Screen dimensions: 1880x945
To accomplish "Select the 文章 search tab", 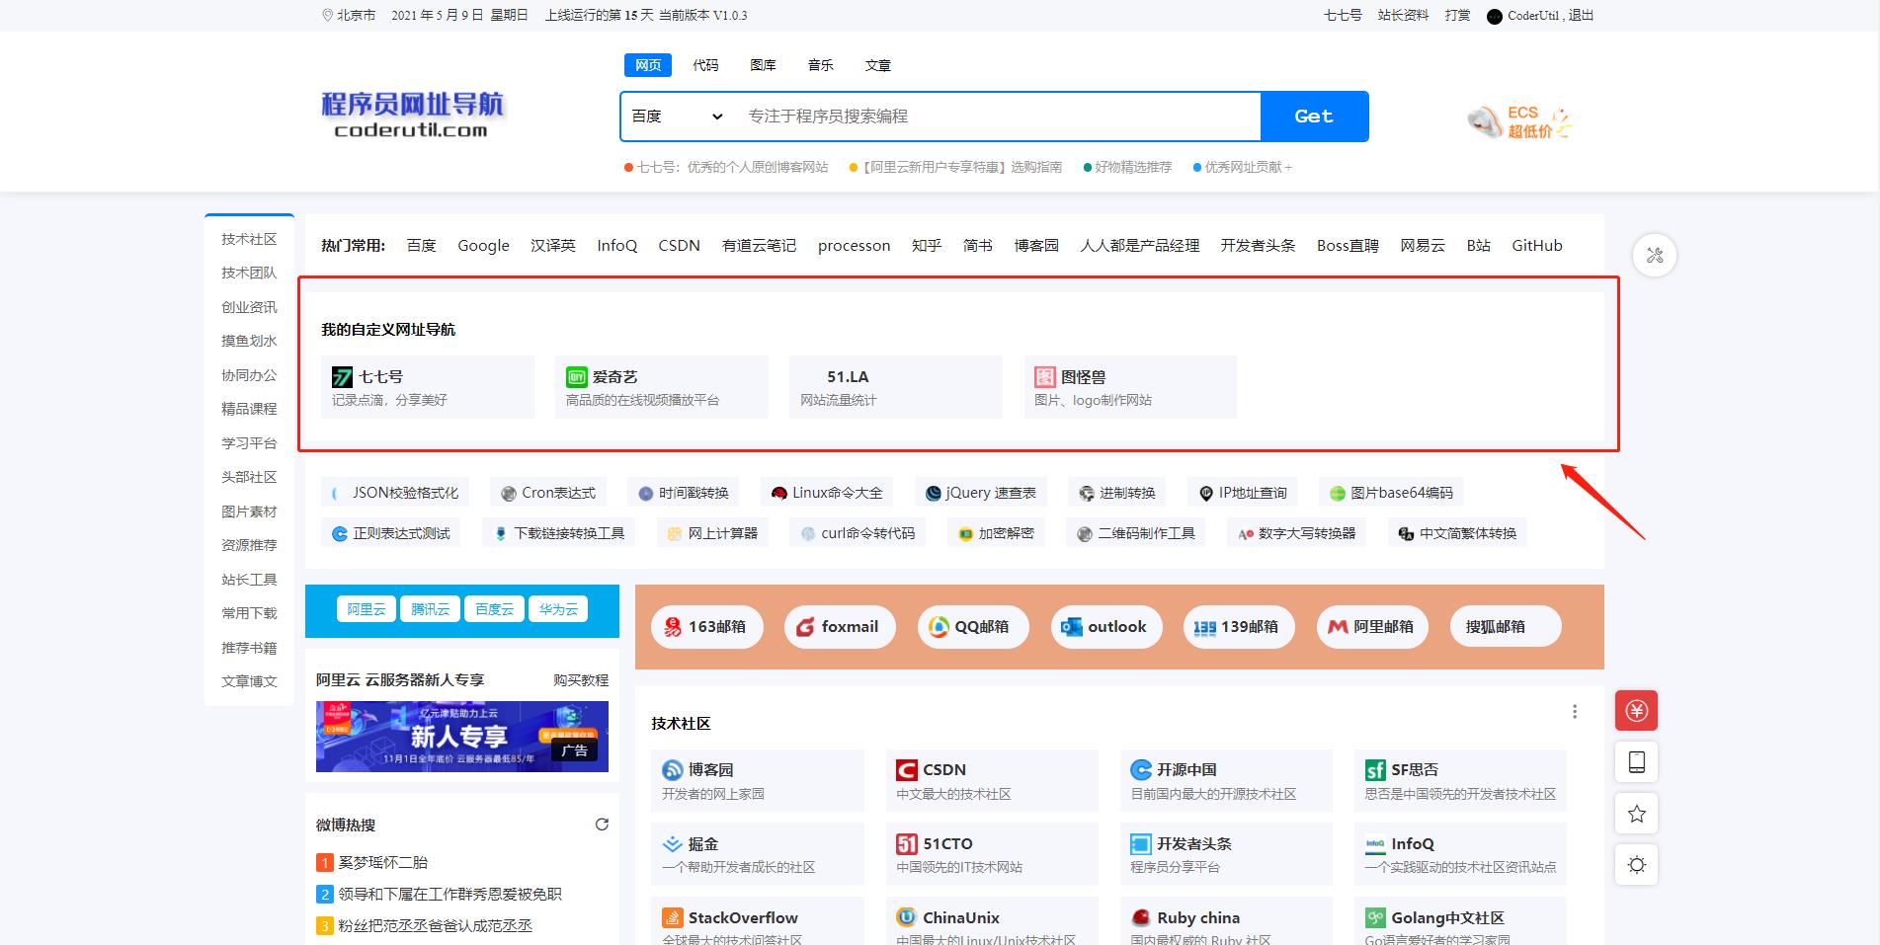I will pos(877,65).
